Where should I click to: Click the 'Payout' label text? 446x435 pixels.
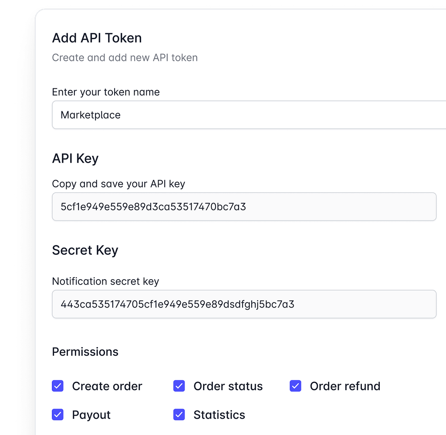coord(91,415)
